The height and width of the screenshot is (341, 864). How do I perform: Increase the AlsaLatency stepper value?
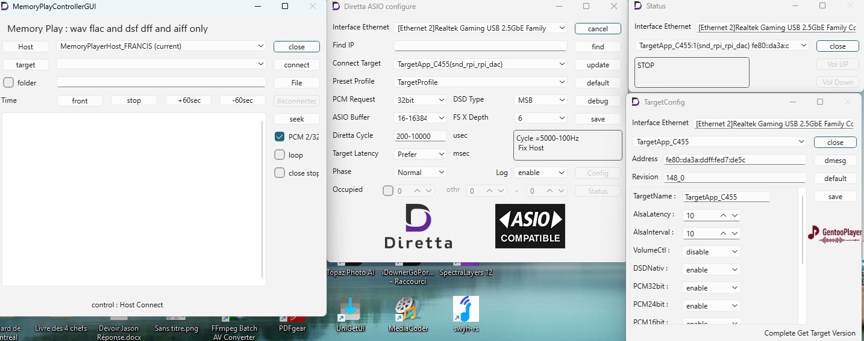[x=724, y=215]
